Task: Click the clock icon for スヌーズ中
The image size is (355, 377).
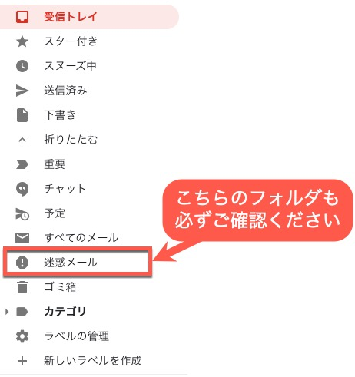Action: (22, 66)
